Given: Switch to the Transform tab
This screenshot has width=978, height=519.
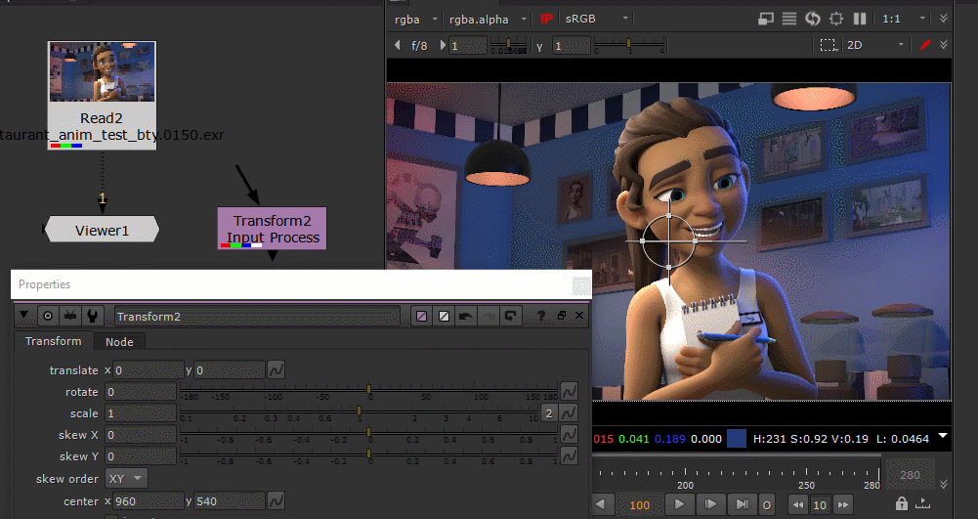Looking at the screenshot, I should [x=54, y=341].
